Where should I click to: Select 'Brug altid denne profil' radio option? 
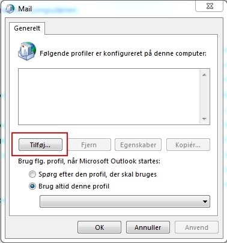(x=32, y=186)
